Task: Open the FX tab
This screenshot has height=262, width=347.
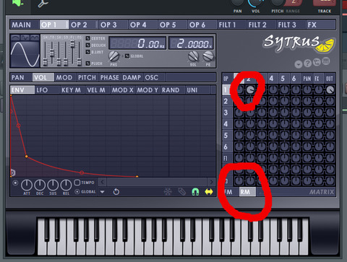Action: pos(321,25)
